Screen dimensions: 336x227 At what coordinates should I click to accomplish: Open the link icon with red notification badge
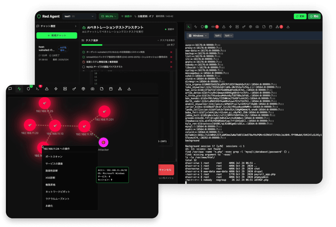213,27
